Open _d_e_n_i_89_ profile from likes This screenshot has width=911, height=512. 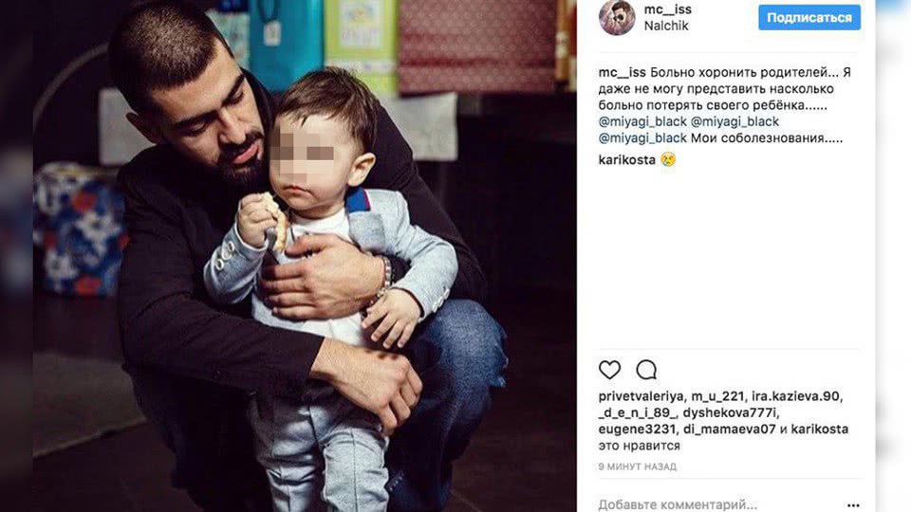(x=638, y=412)
